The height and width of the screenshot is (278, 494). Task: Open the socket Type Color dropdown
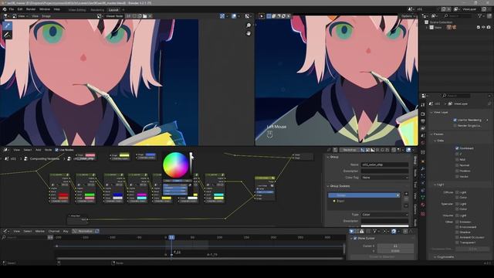coord(384,215)
